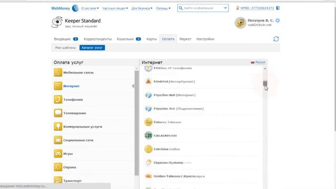The height and width of the screenshot is (189, 336).
Task: Click the green GALAINFORM provider icon
Action: coord(148,135)
